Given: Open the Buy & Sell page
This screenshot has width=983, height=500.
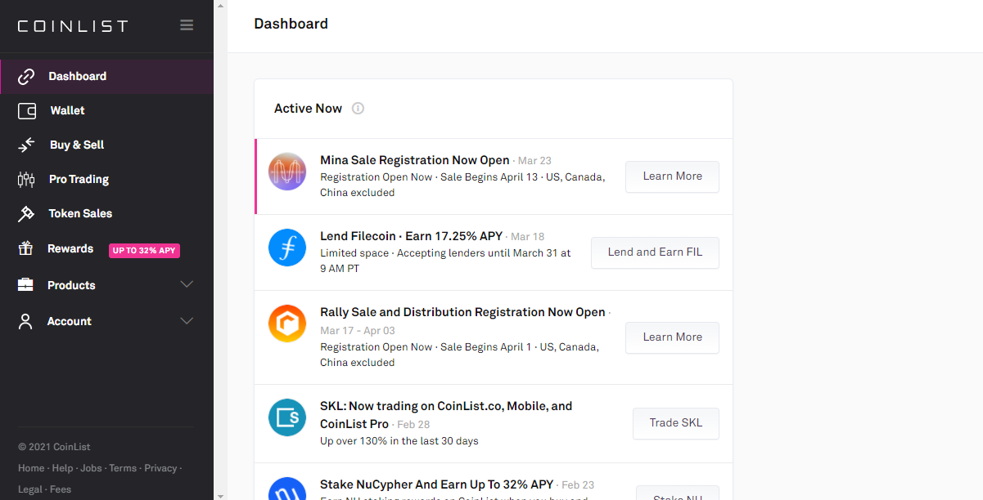Looking at the screenshot, I should (x=77, y=145).
